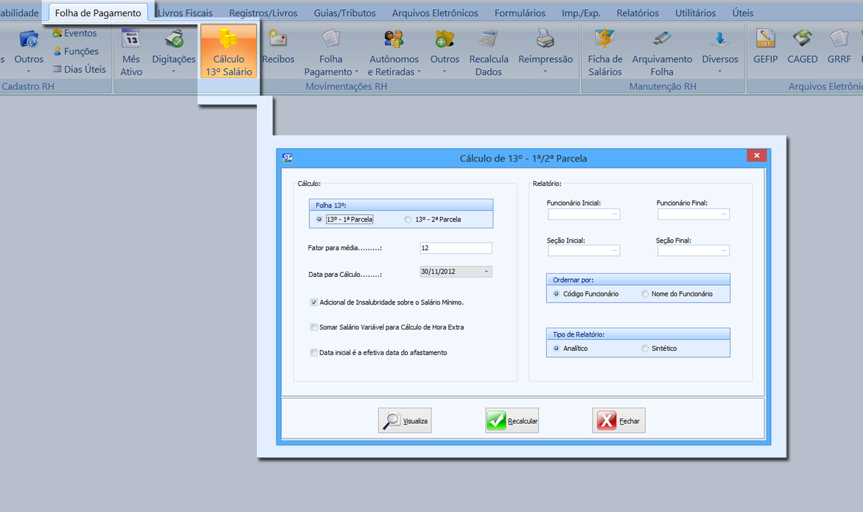Screen dimensions: 863x512
Task: Switch to the Livros Fiscais tab
Action: click(185, 13)
